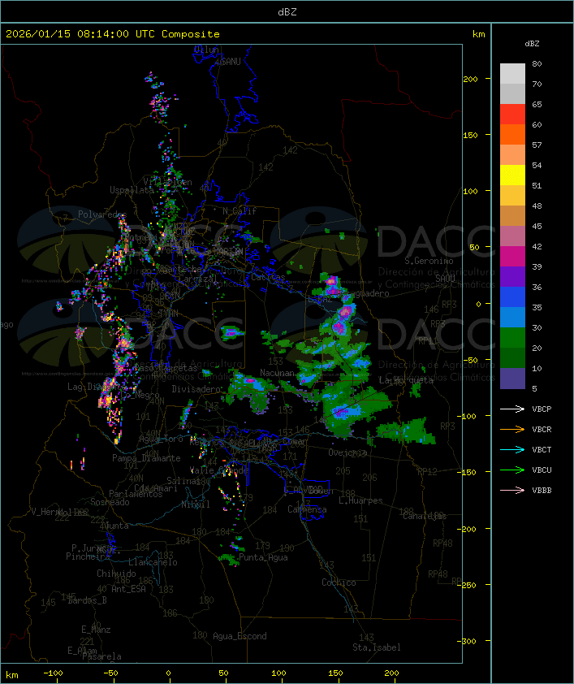Click the Polvaredas place label

pyautogui.click(x=102, y=214)
